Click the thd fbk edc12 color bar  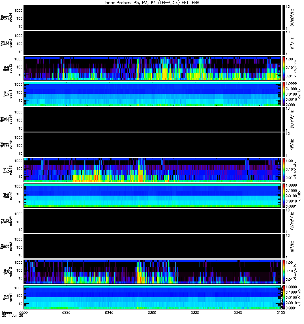pos(283,170)
